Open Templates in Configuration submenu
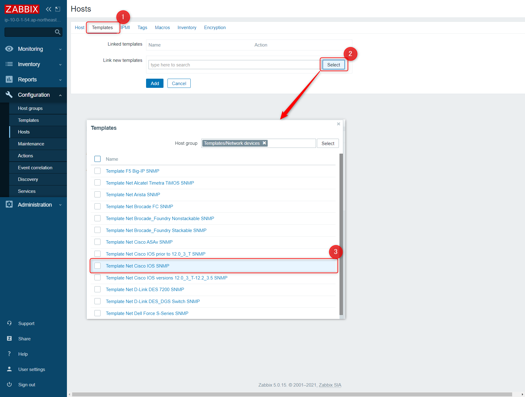Image resolution: width=525 pixels, height=397 pixels. click(38, 120)
